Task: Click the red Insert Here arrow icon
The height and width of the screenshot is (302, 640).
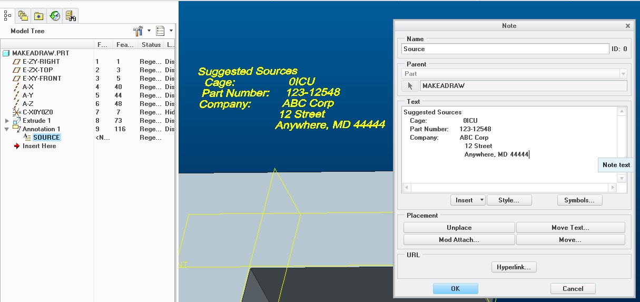Action: tap(17, 146)
